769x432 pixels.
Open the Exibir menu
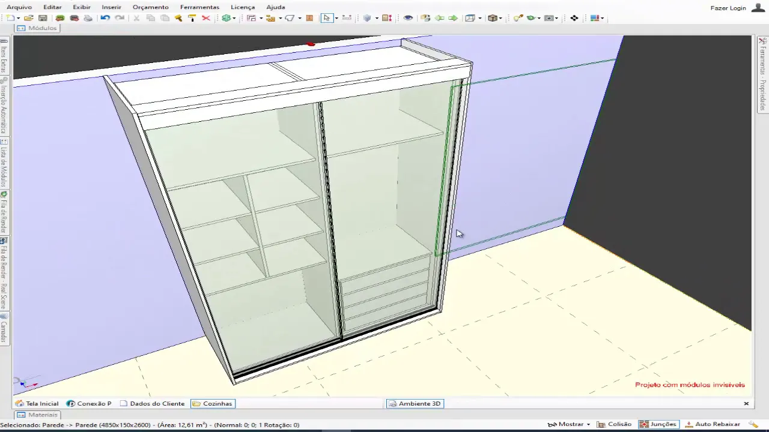coord(82,7)
